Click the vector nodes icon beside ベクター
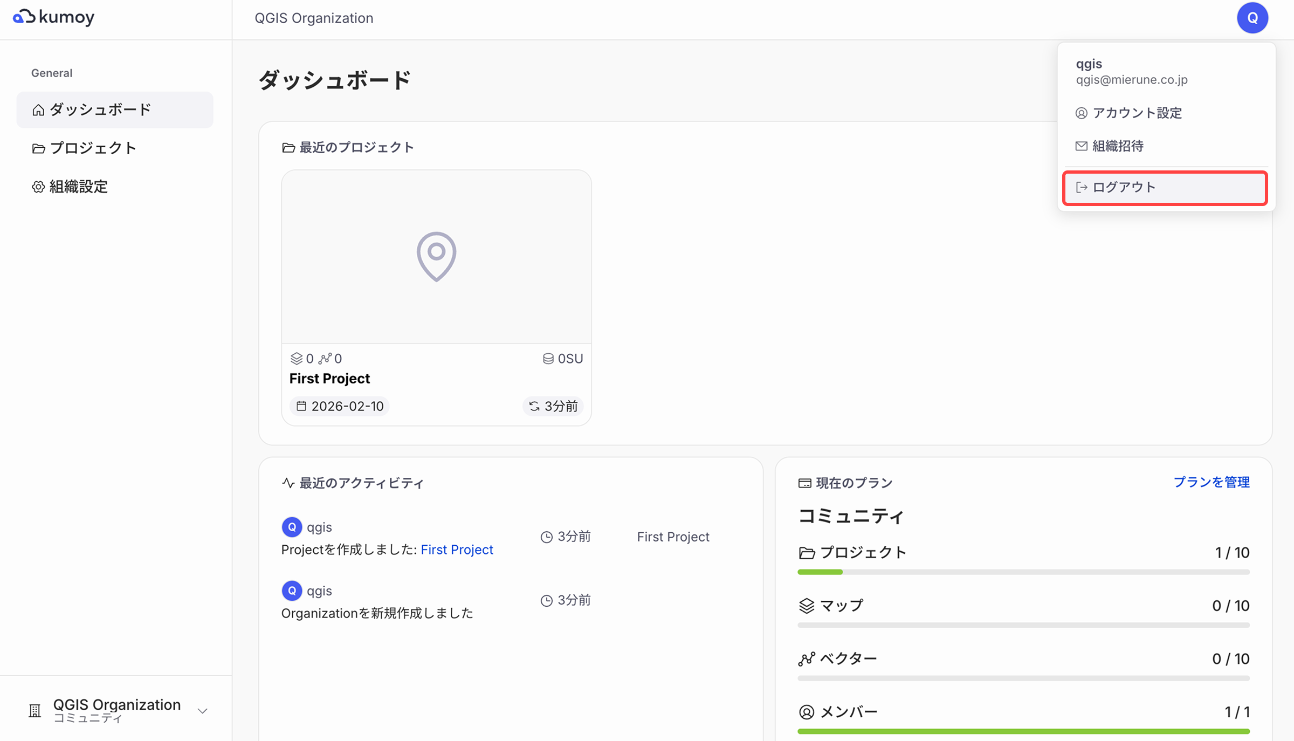This screenshot has width=1294, height=741. coord(806,658)
